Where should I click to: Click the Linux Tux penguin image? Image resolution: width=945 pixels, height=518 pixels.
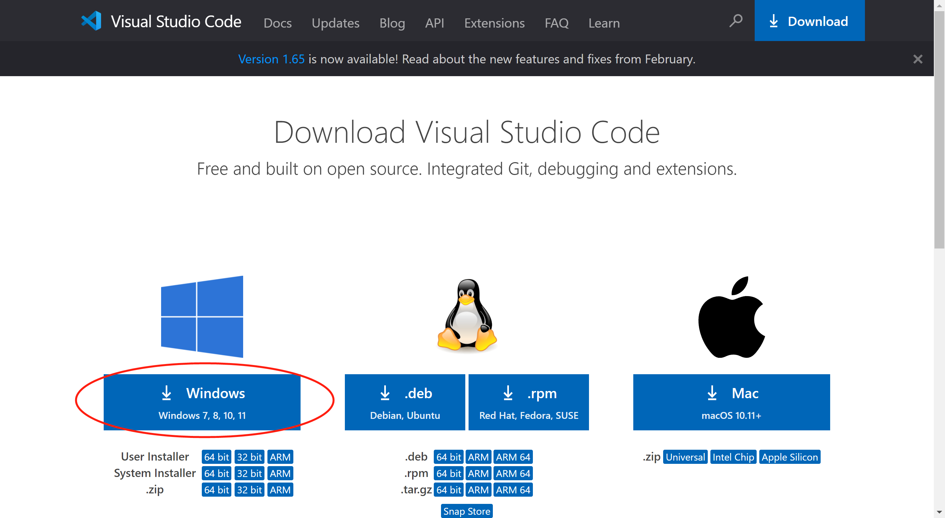(467, 316)
